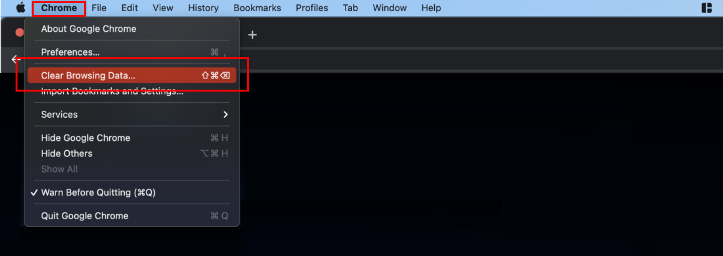Open the Bookmarks menu

point(257,8)
